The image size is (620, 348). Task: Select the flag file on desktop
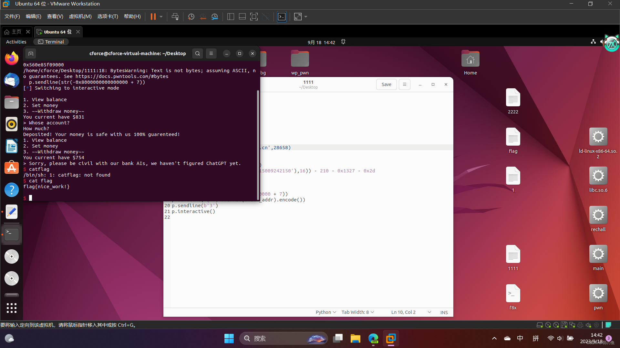(x=513, y=141)
